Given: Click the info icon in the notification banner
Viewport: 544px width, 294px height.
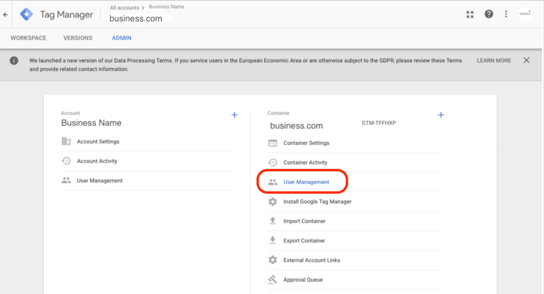Looking at the screenshot, I should pyautogui.click(x=14, y=61).
